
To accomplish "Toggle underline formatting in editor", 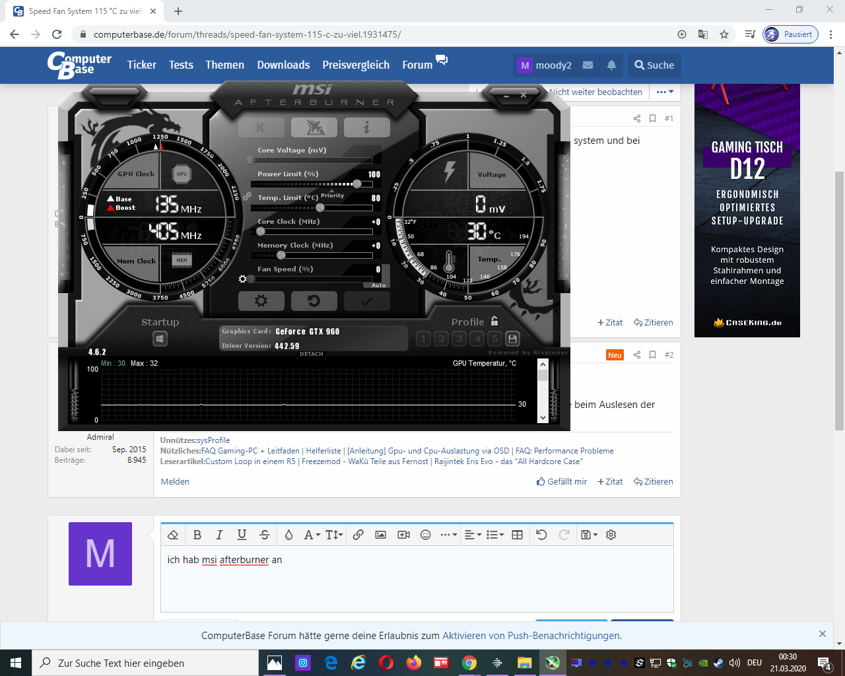I will tap(242, 535).
